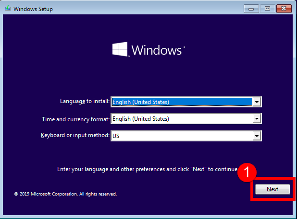Click the "Time and currency format:" label
The height and width of the screenshot is (219, 297).
tap(76, 119)
